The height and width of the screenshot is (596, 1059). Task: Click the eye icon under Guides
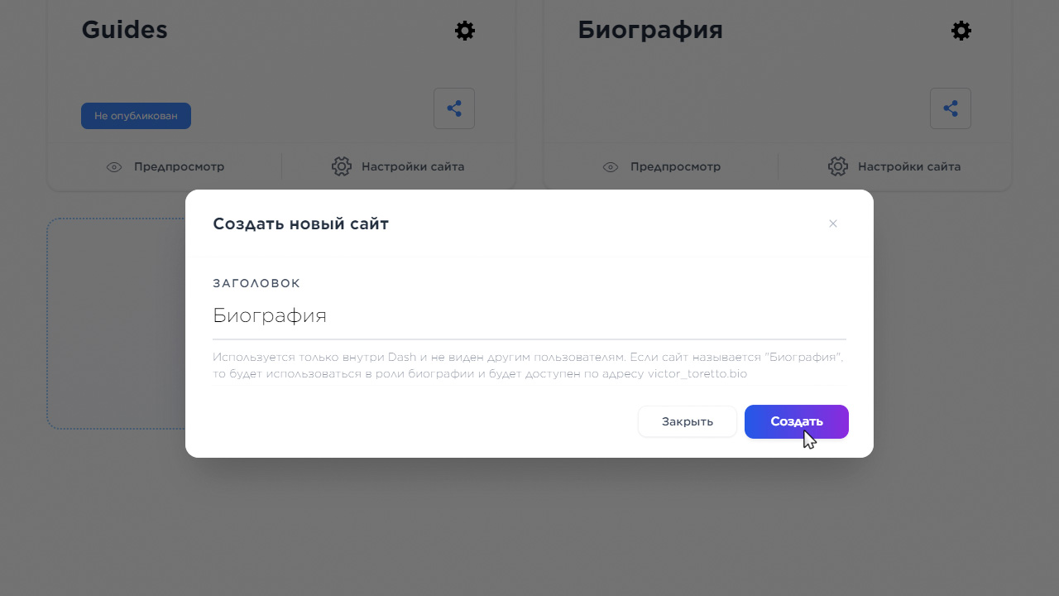pos(114,167)
